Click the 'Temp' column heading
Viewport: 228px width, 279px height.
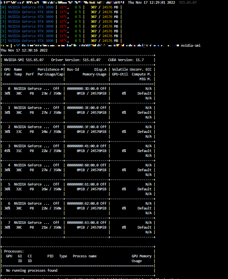[18, 74]
